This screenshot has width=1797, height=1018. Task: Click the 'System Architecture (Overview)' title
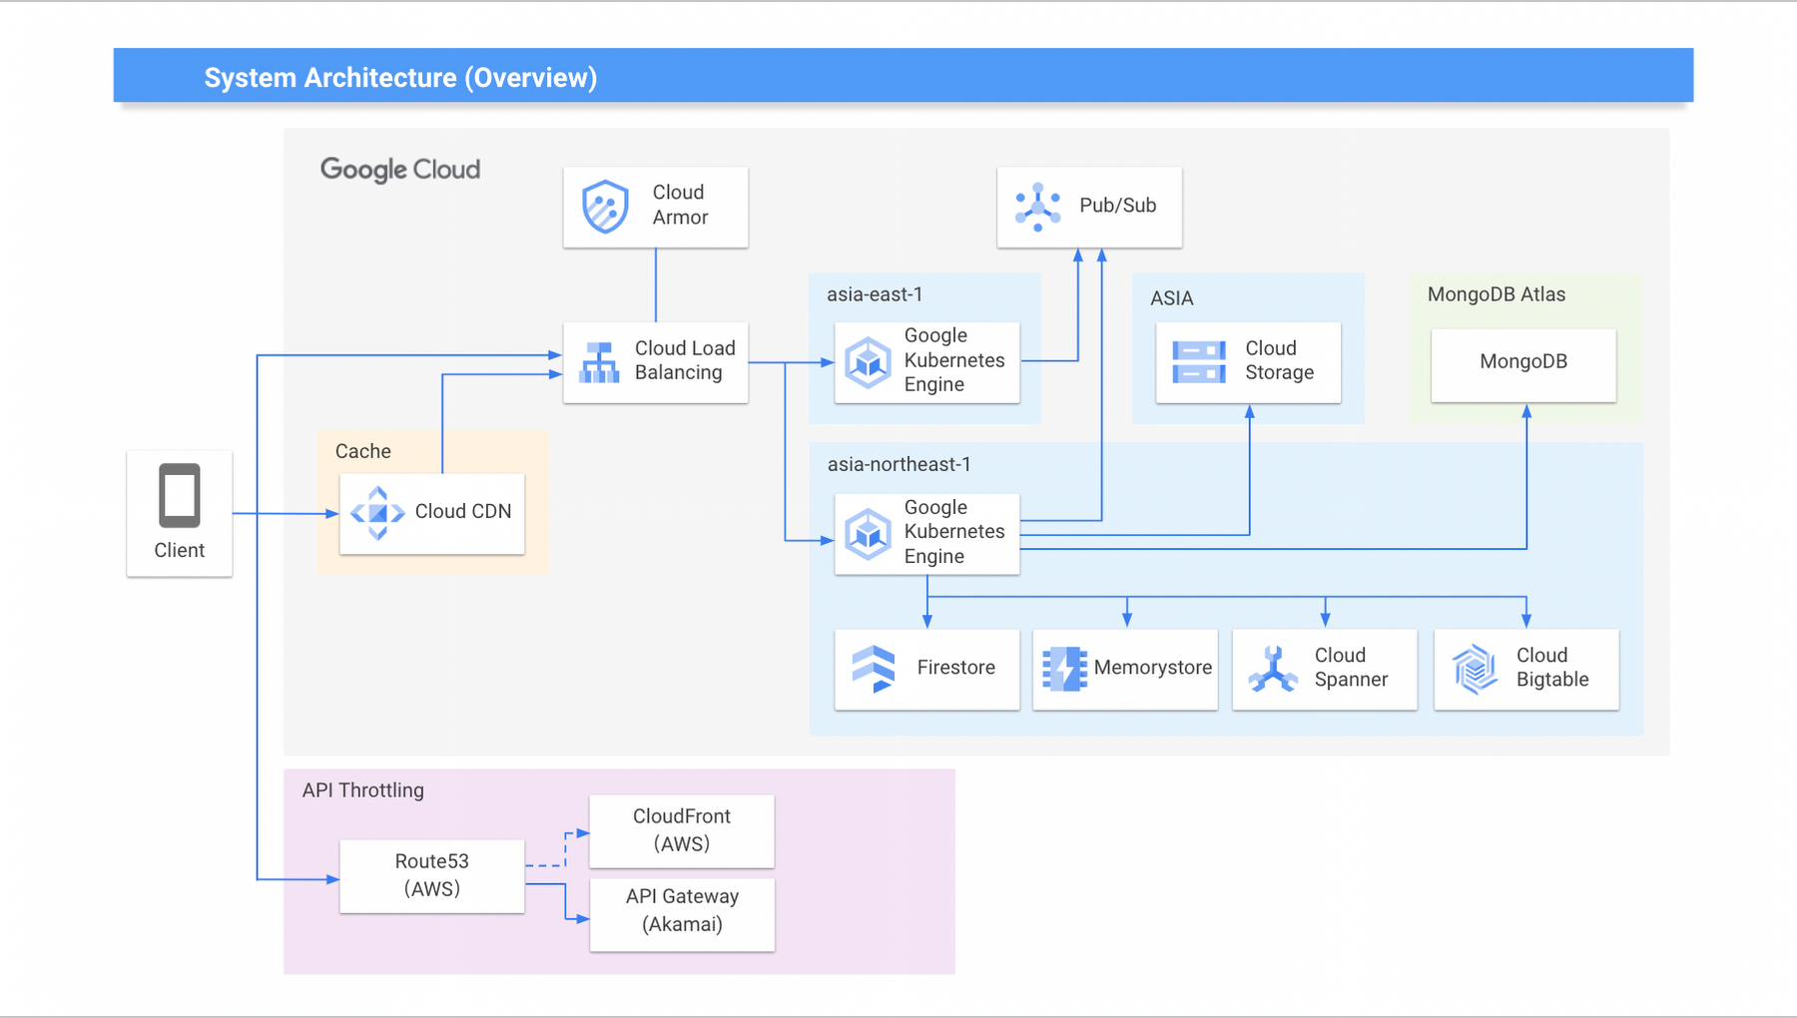click(x=401, y=78)
